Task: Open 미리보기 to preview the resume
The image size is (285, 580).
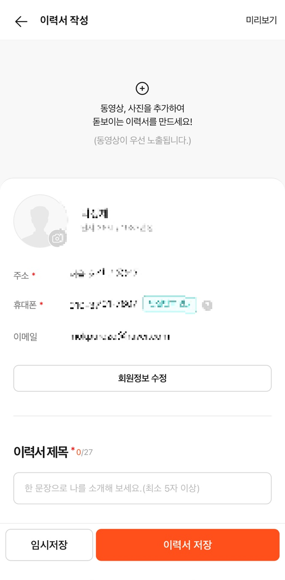Action: (261, 20)
